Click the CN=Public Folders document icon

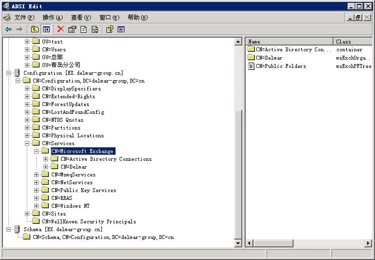point(251,66)
